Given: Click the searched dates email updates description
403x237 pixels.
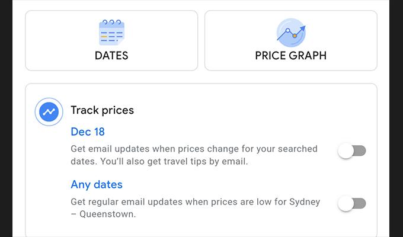Looking at the screenshot, I should click(194, 155).
